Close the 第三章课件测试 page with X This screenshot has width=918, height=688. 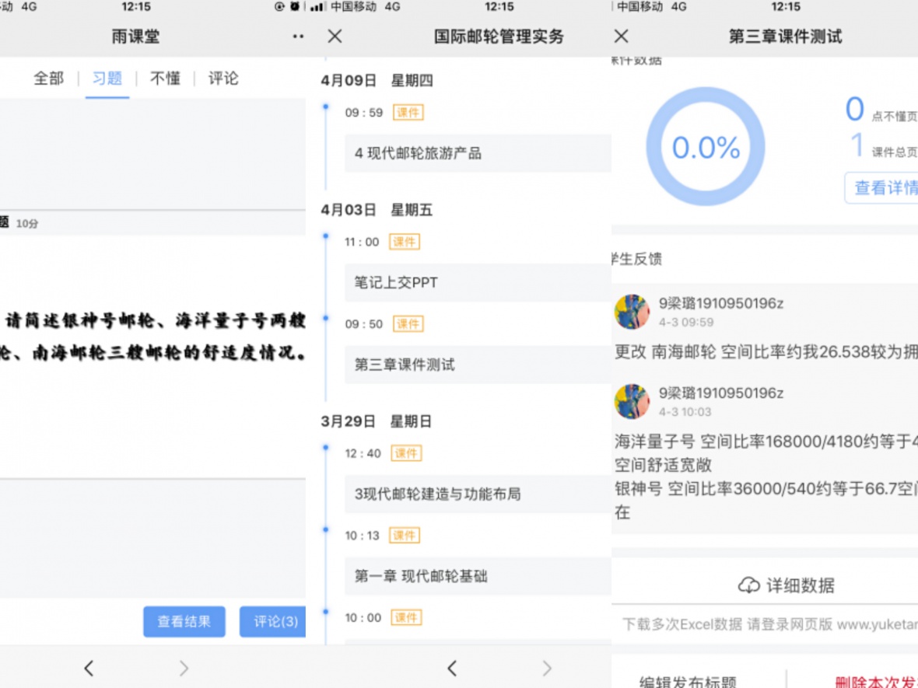tap(621, 37)
